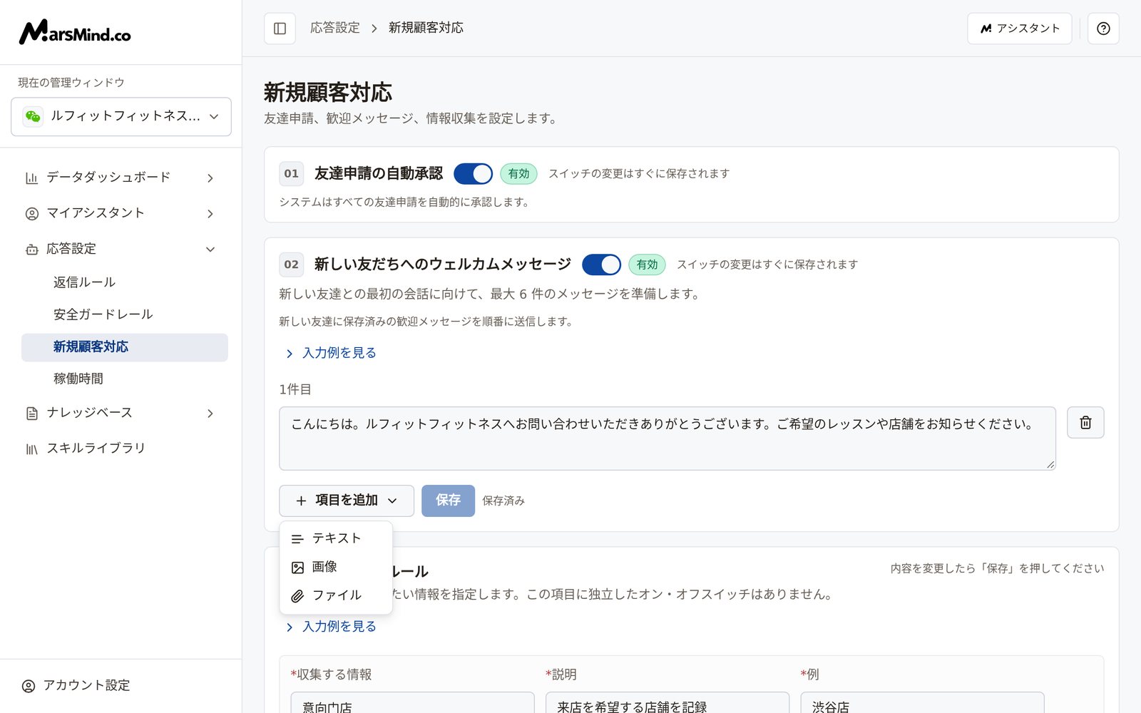Click the paperclip file icon in menu

pos(298,596)
